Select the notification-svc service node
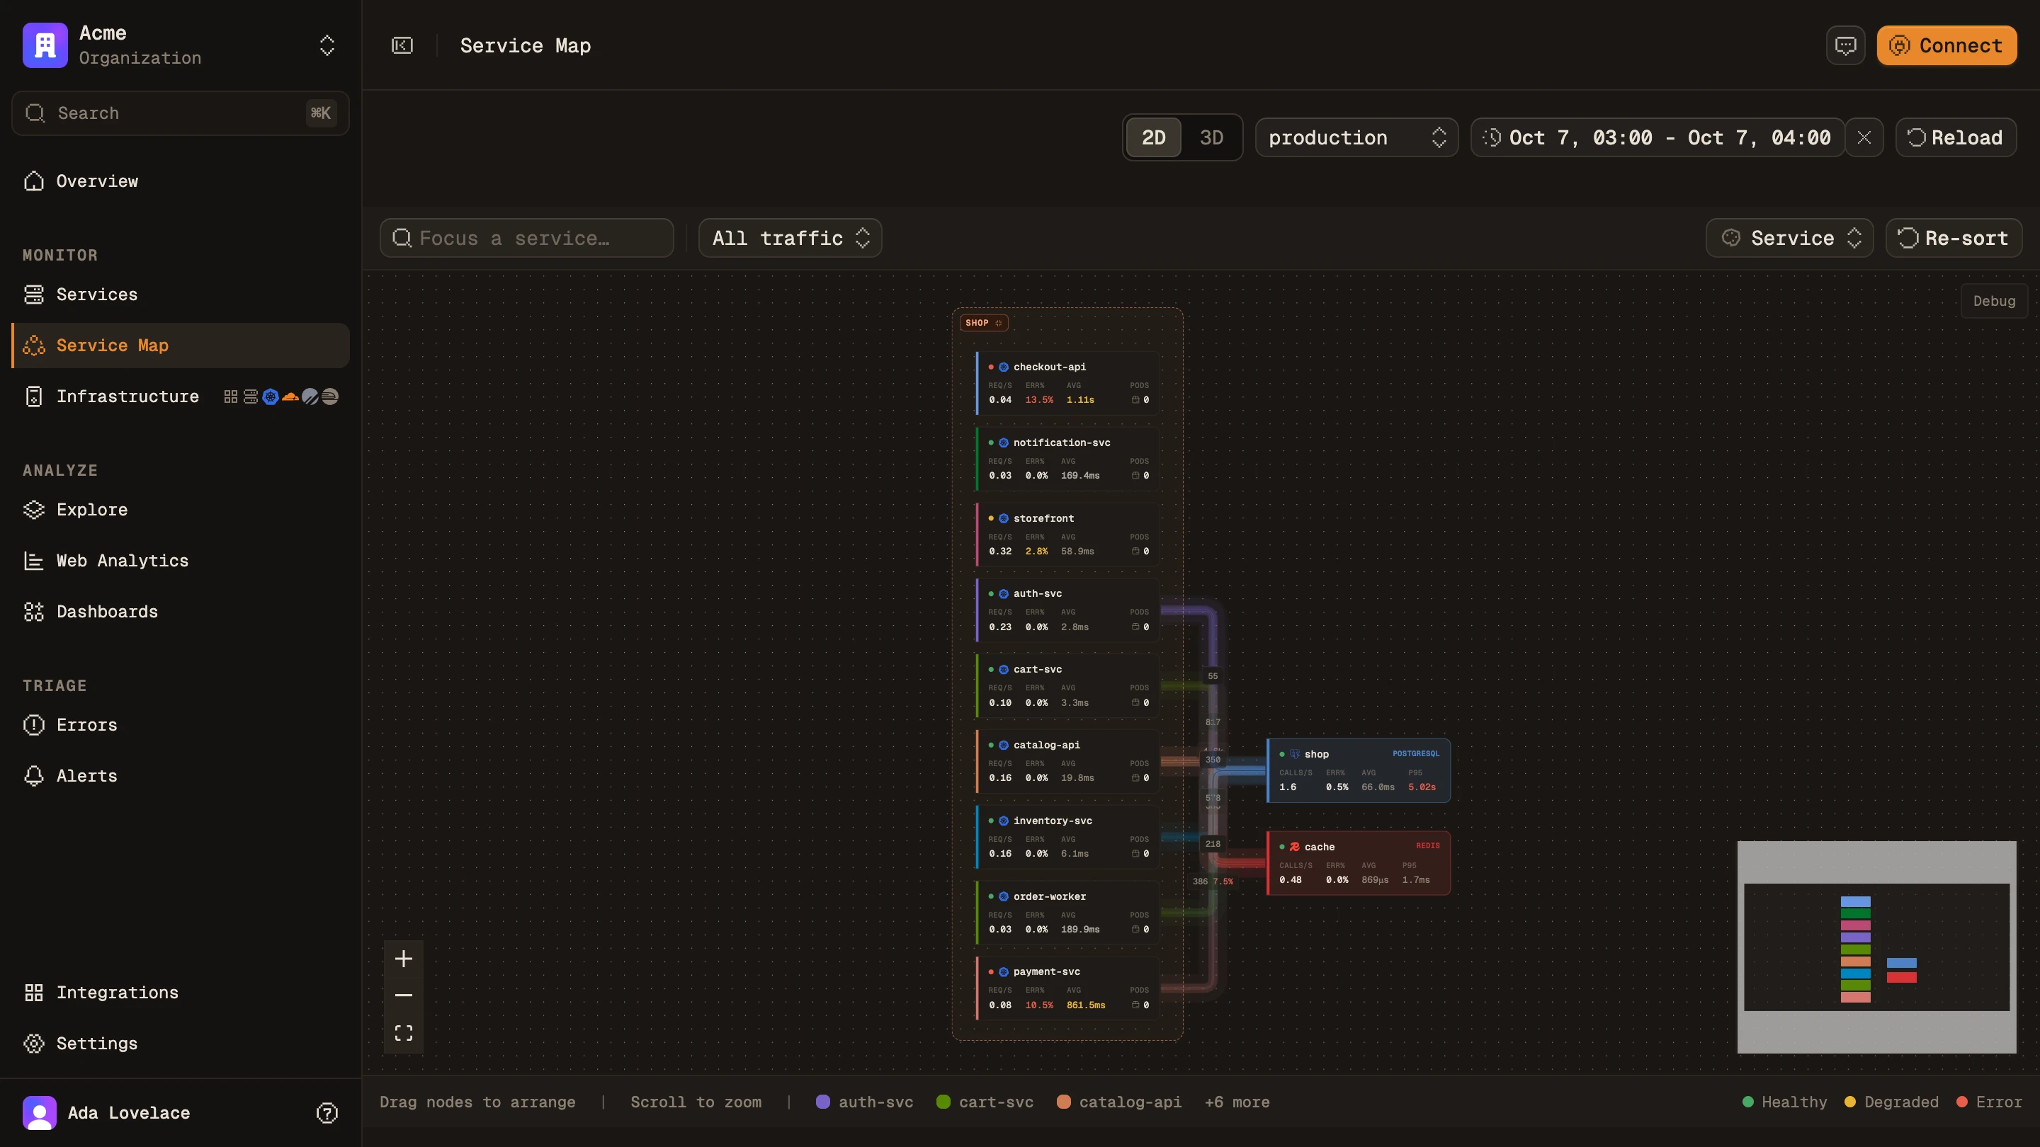 click(1067, 459)
